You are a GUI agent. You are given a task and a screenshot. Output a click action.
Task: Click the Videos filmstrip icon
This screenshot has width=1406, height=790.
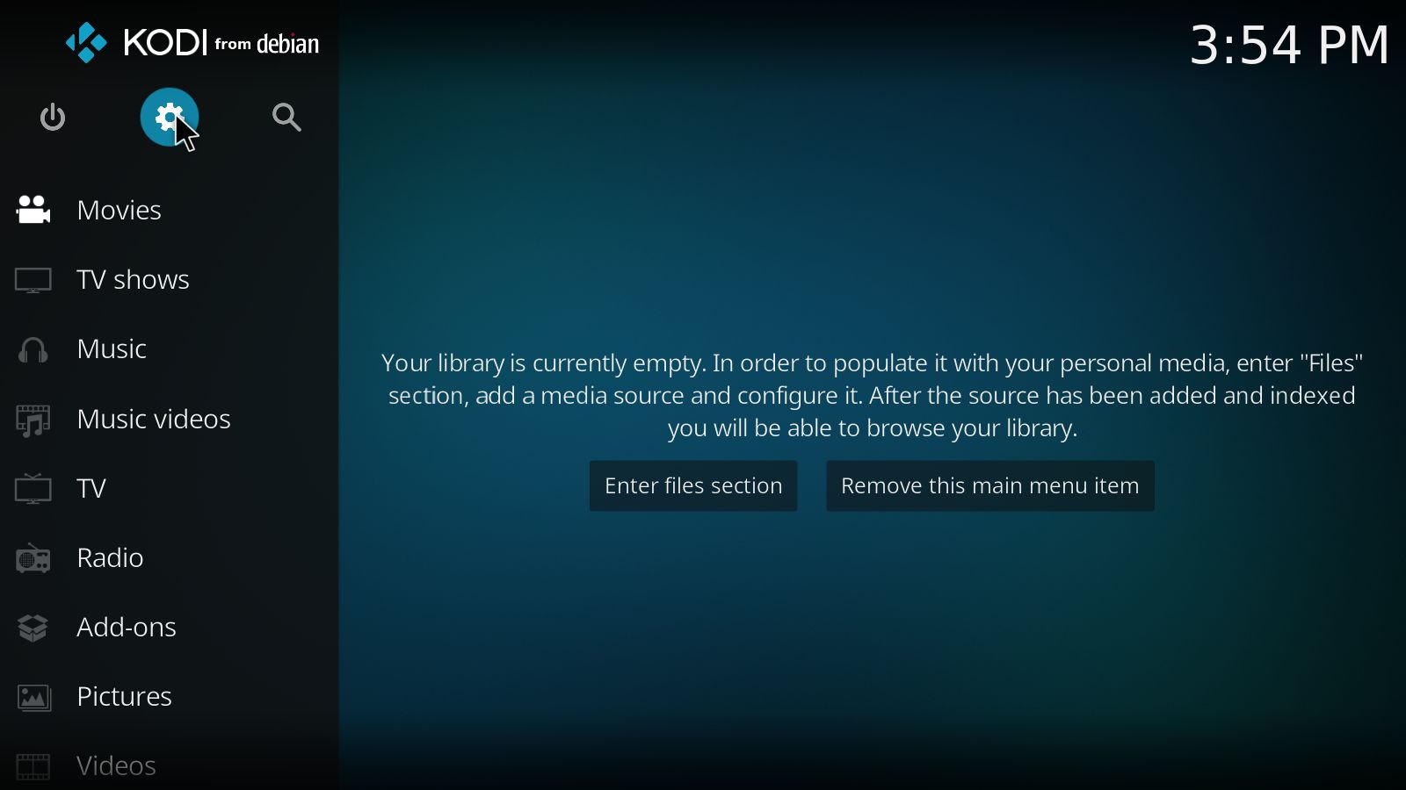tap(33, 766)
